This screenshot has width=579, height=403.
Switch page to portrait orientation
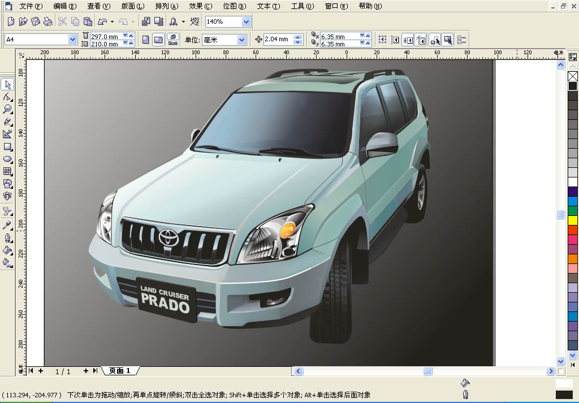coord(146,40)
